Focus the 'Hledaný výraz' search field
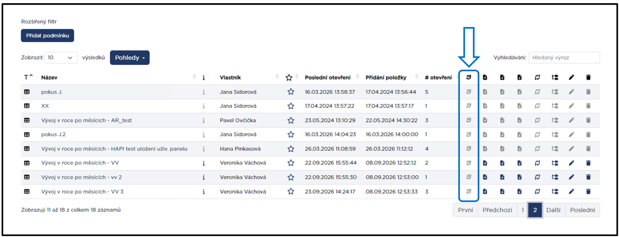 tap(564, 58)
